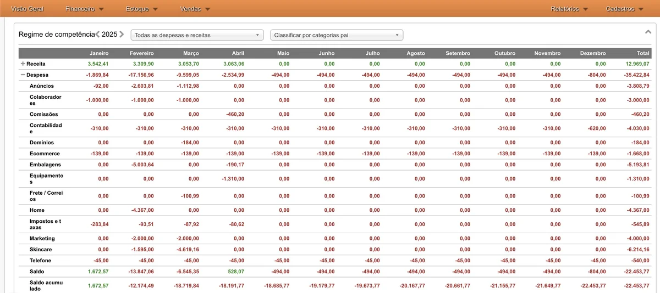The height and width of the screenshot is (293, 660).
Task: Click the Abril column header
Action: (238, 53)
